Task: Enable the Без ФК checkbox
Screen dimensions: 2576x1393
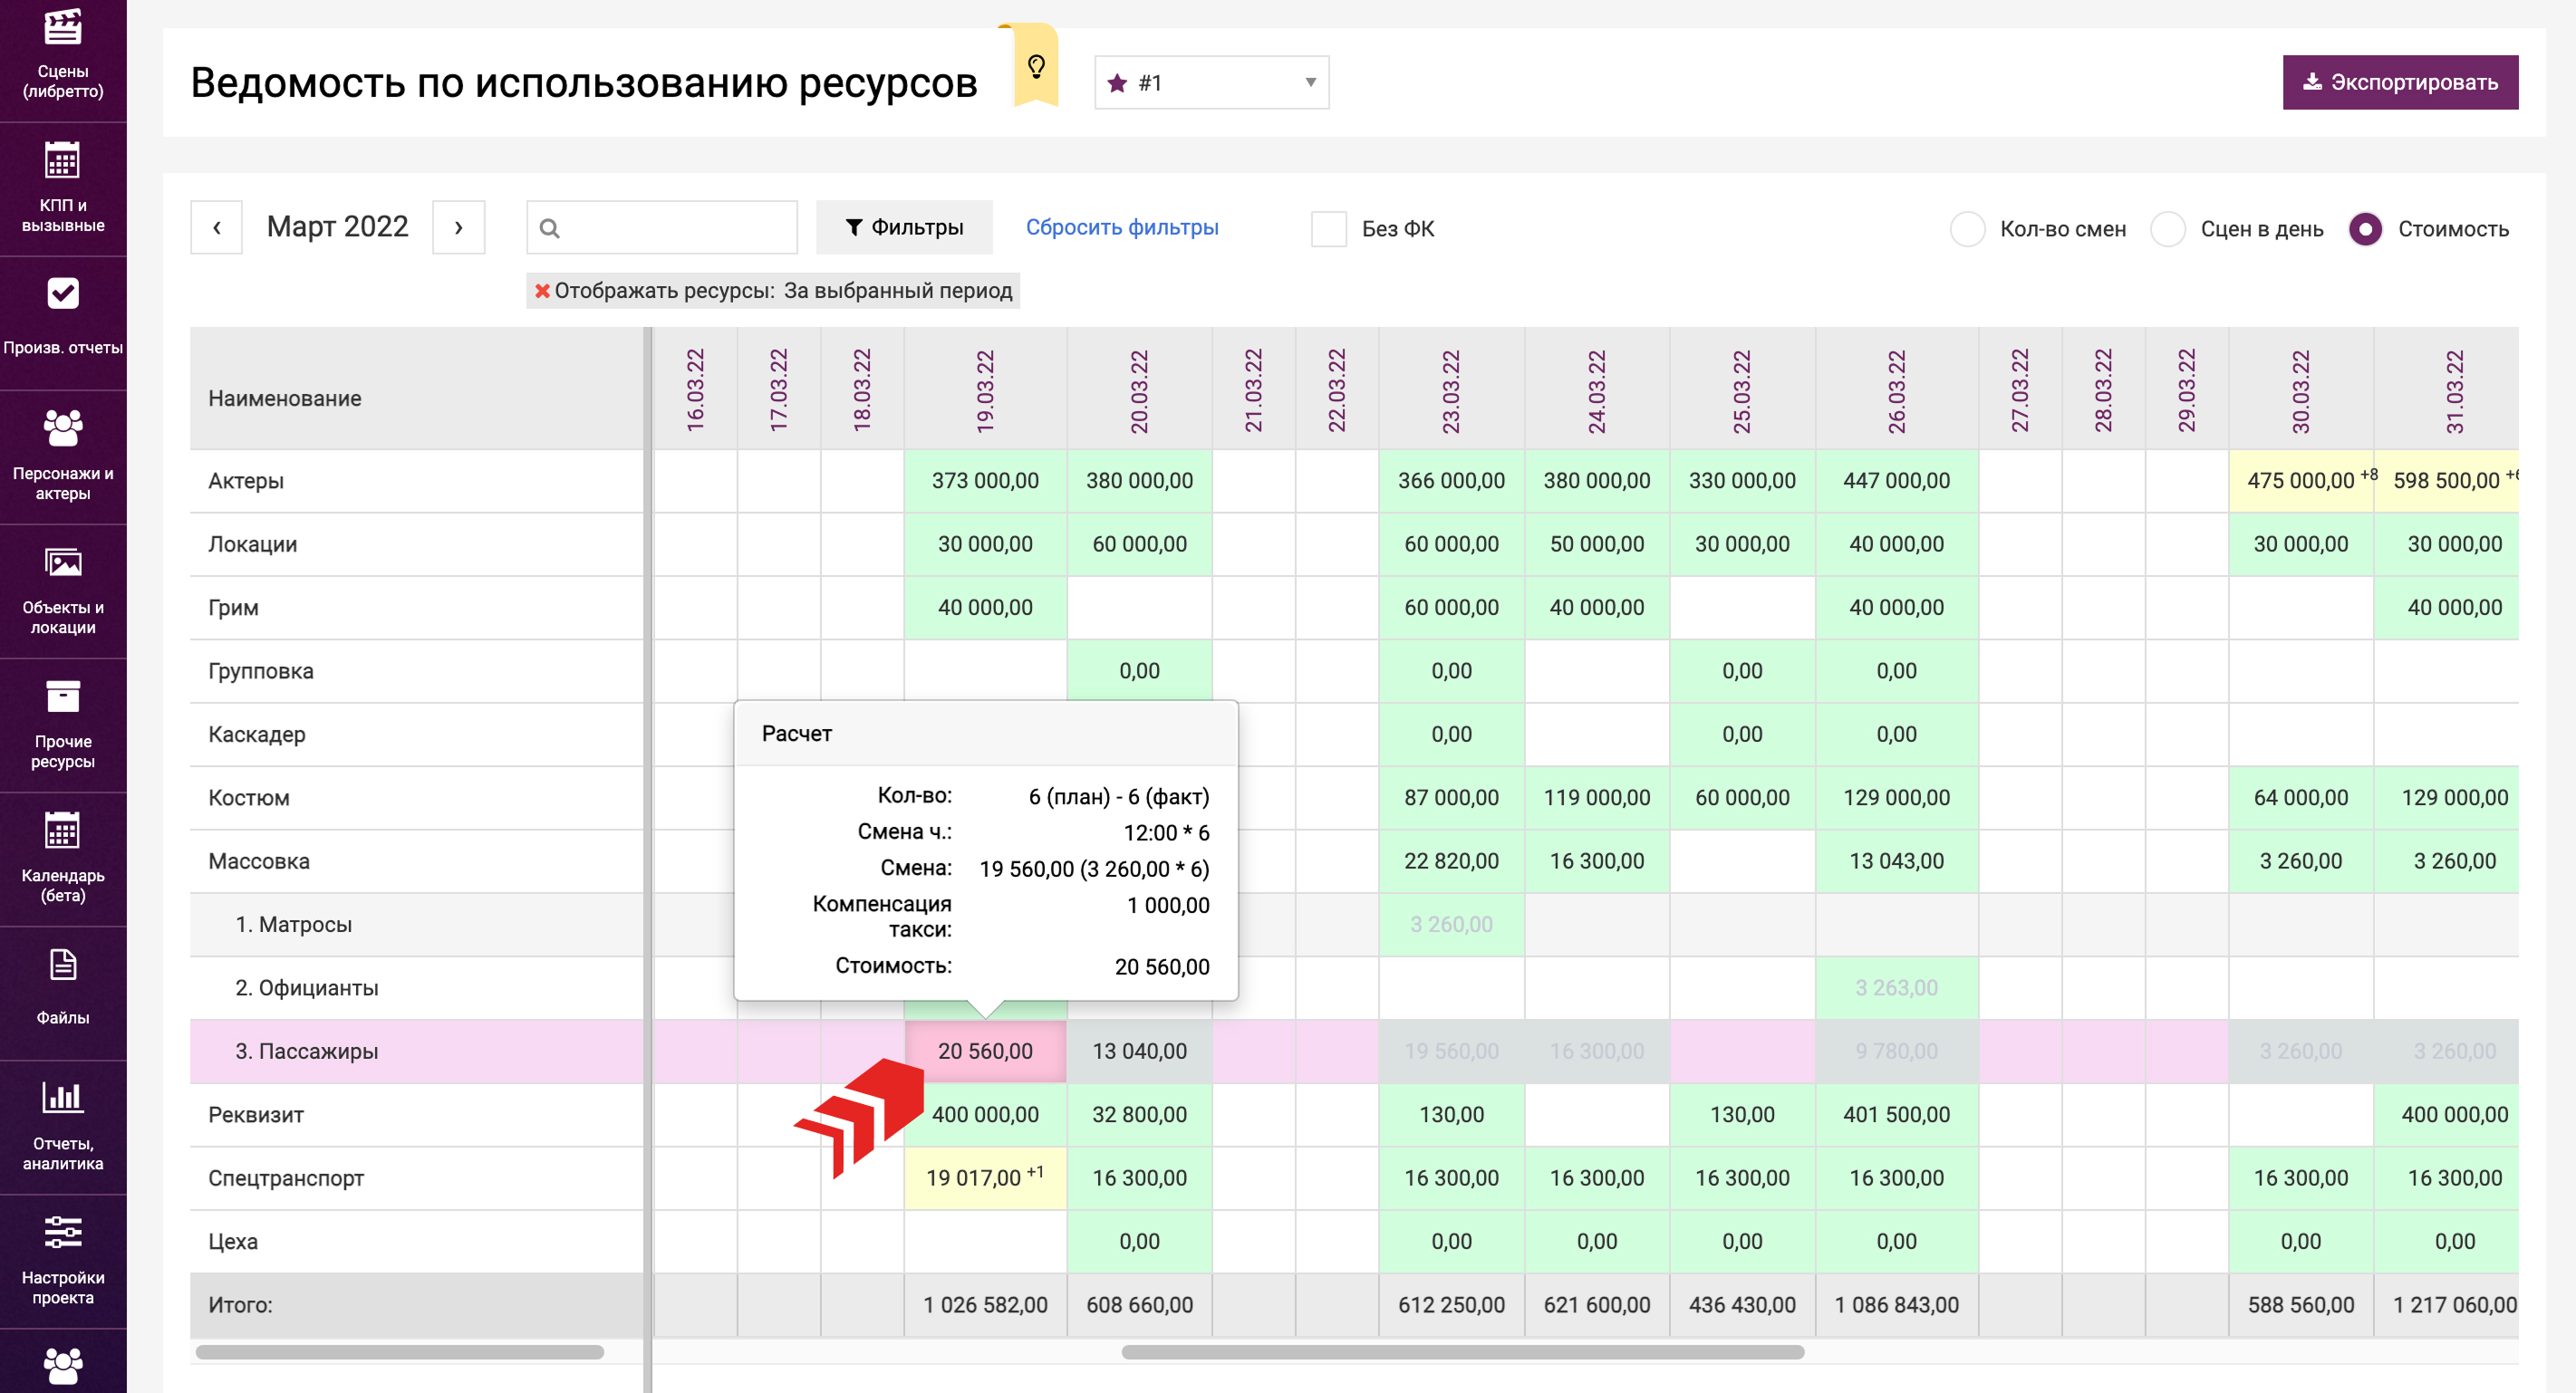Action: click(x=1328, y=229)
